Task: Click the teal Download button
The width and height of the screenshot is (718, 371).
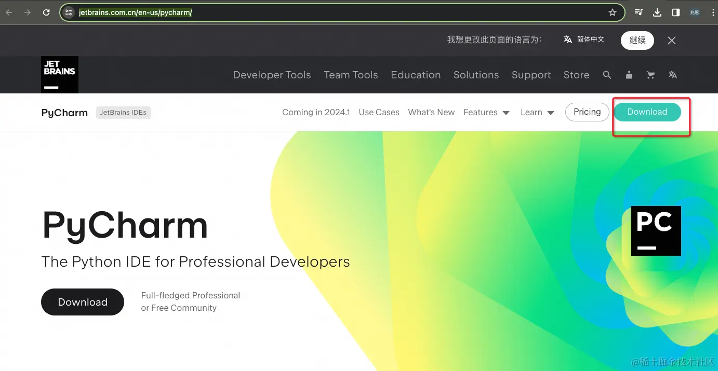Action: pyautogui.click(x=647, y=112)
